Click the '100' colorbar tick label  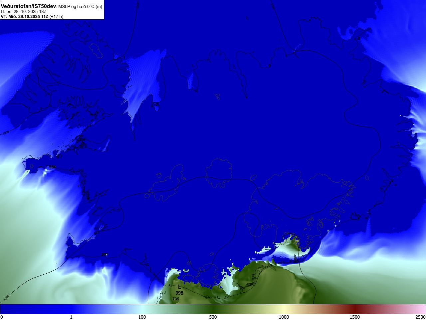pos(142,317)
